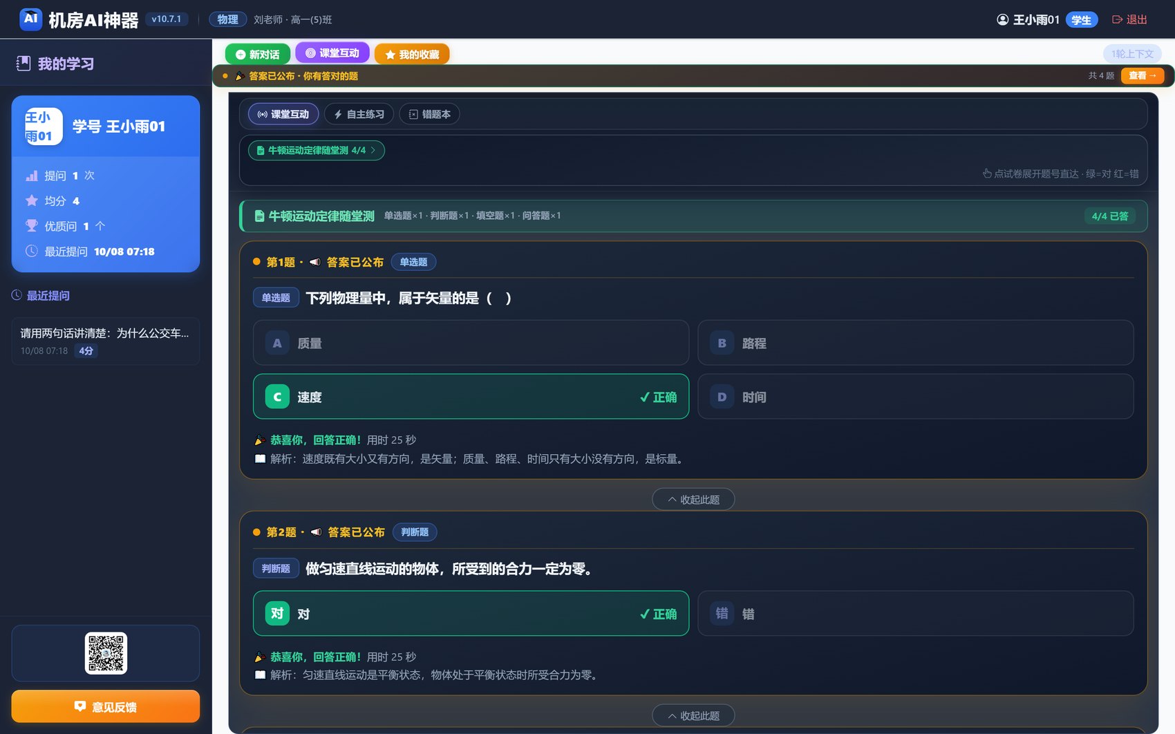The height and width of the screenshot is (734, 1175).
Task: Click the party icon in 答案已公布 banner
Action: (x=240, y=76)
